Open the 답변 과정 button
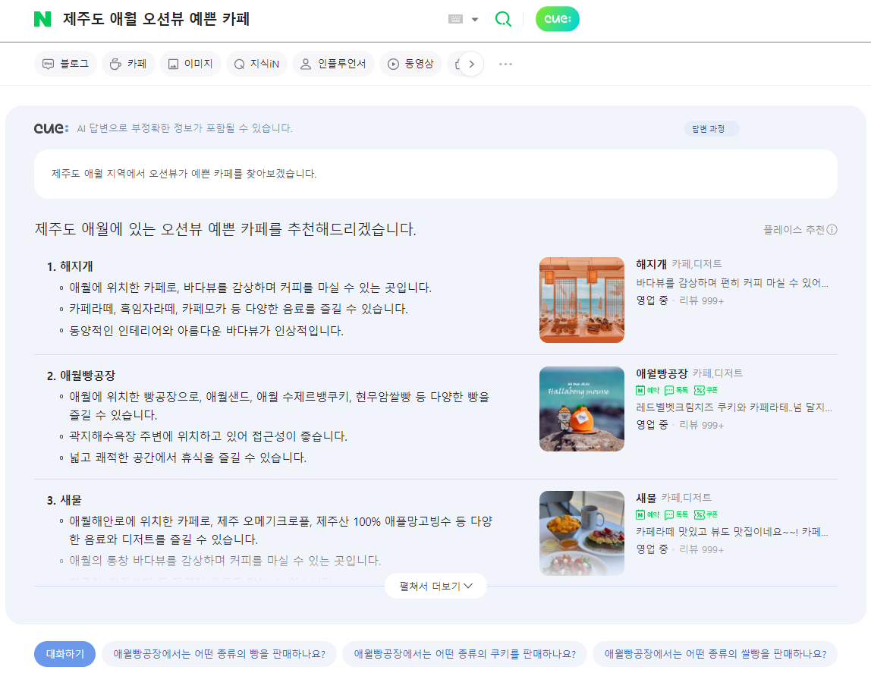 (x=711, y=129)
